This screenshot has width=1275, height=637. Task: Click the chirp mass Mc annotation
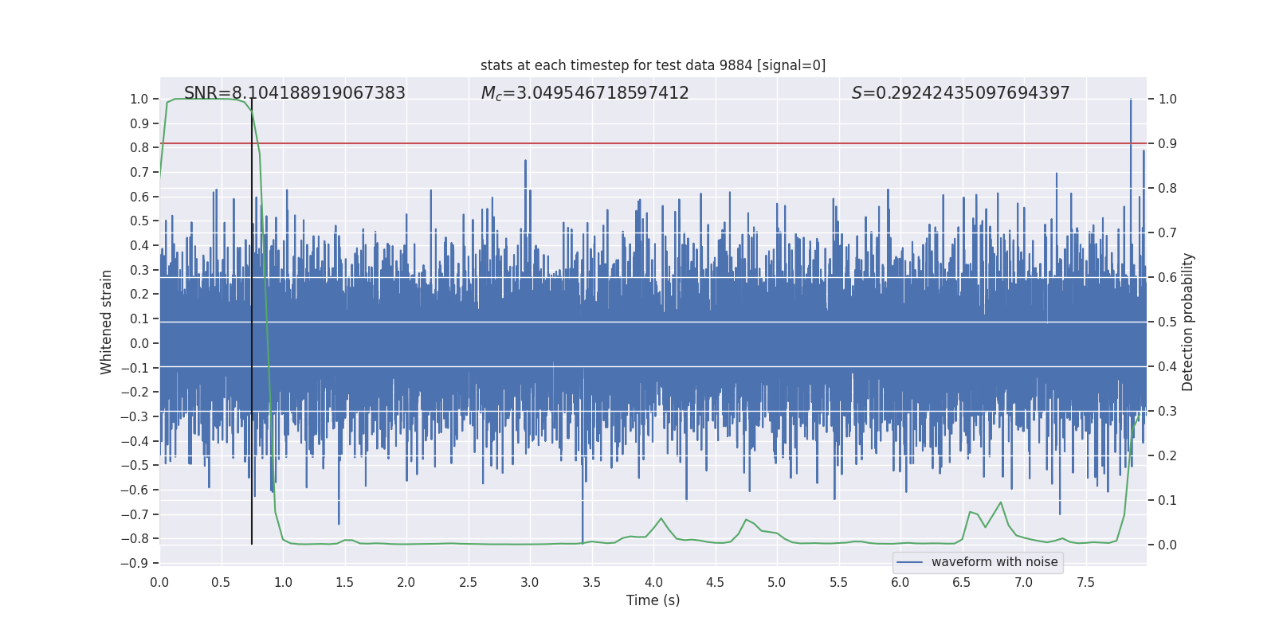tap(585, 93)
